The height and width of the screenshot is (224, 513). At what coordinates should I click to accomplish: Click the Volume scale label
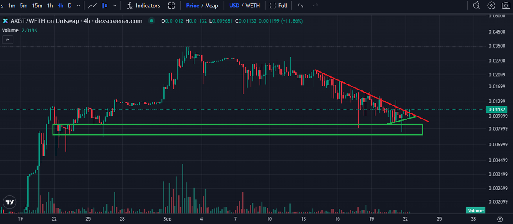(475, 210)
